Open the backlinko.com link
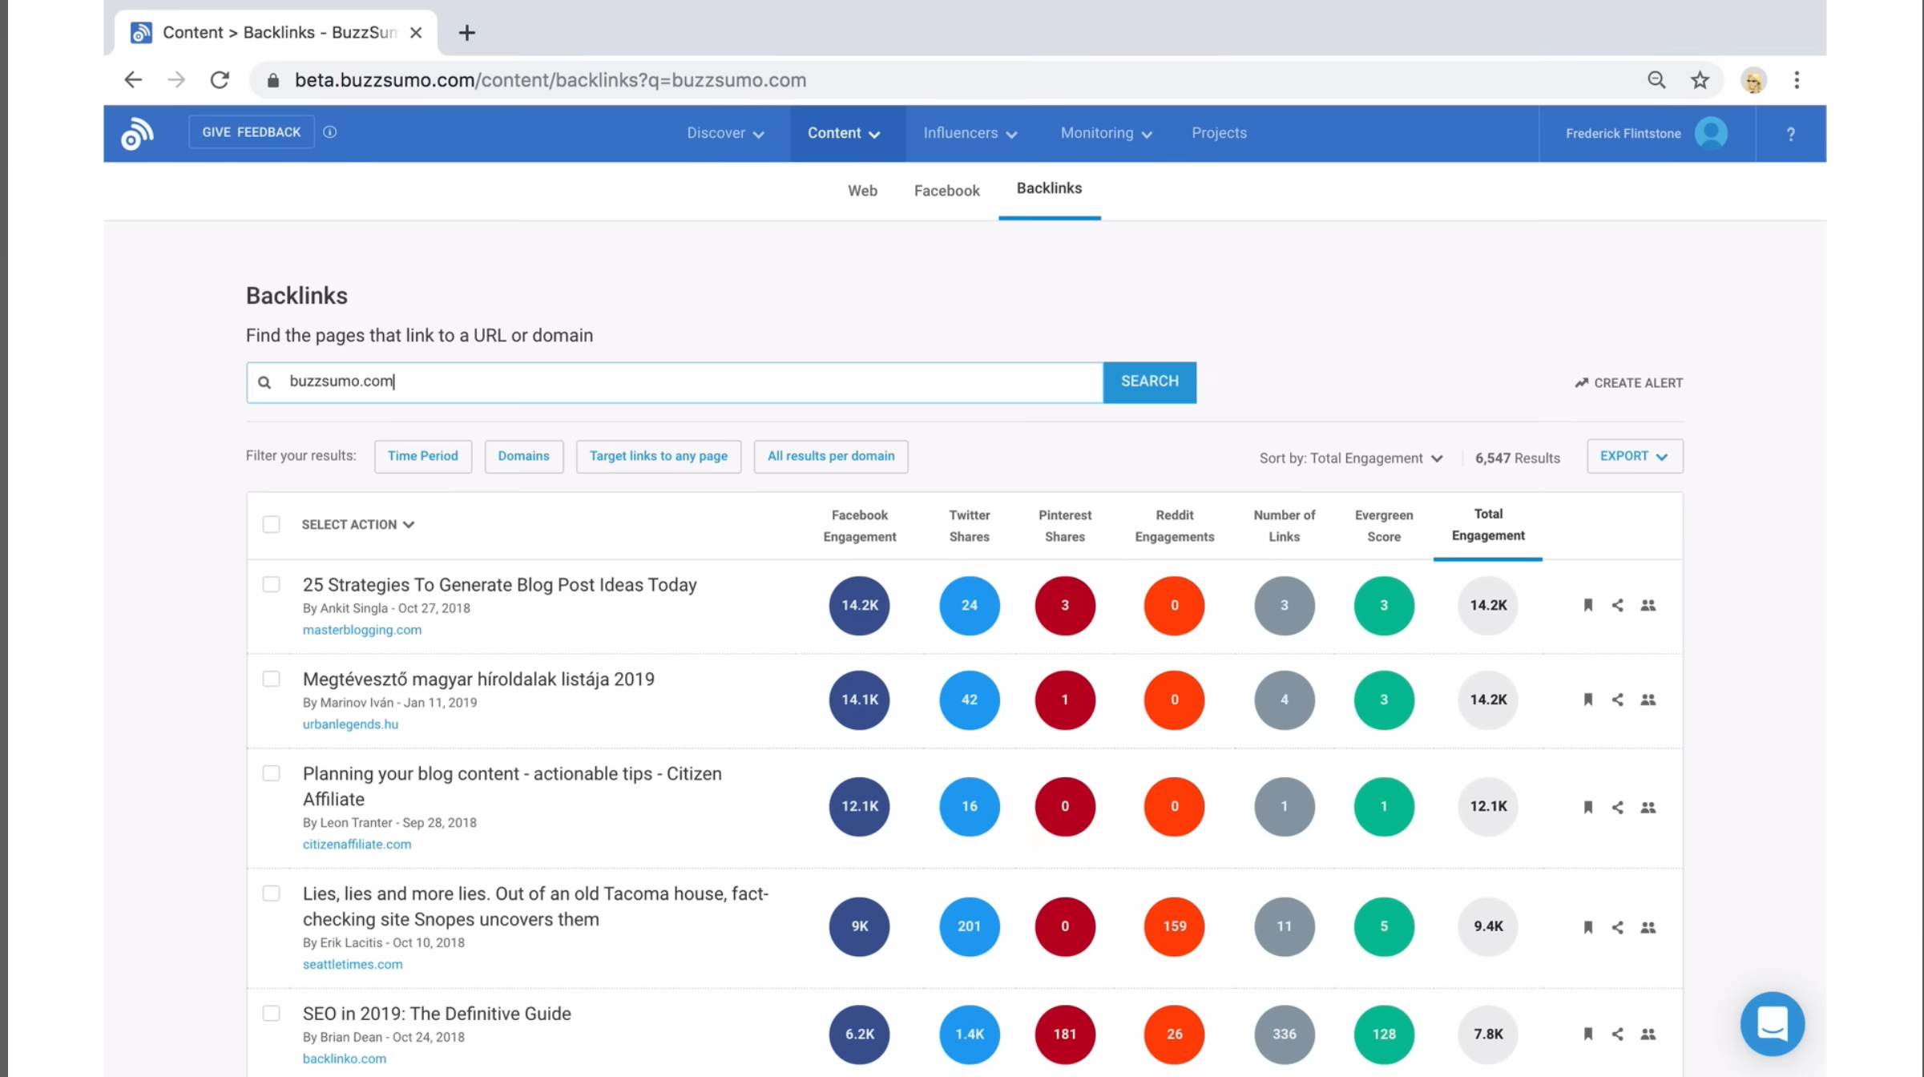1924x1077 pixels. coord(344,1059)
